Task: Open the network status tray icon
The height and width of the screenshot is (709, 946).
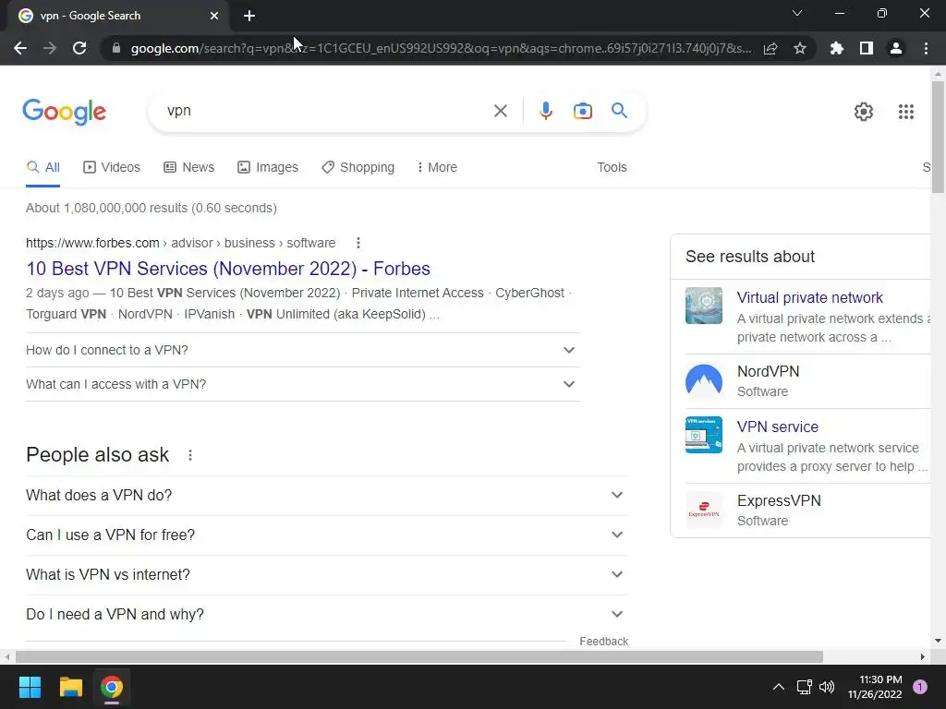Action: (805, 687)
